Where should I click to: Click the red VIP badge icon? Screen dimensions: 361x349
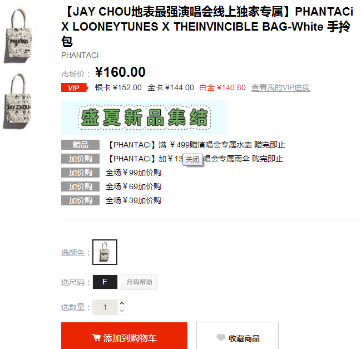pyautogui.click(x=75, y=88)
